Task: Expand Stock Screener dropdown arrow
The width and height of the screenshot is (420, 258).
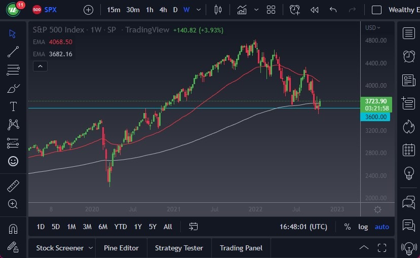Action: 91,248
